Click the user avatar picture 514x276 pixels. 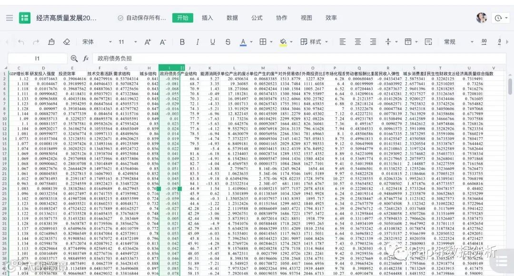click(482, 18)
